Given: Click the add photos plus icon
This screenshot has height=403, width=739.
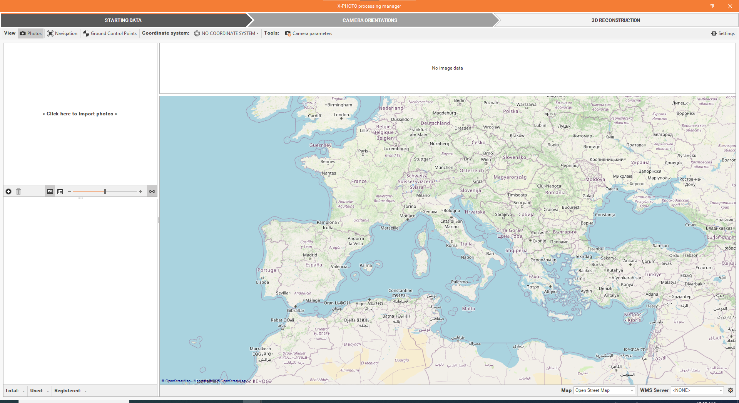Looking at the screenshot, I should 8,192.
